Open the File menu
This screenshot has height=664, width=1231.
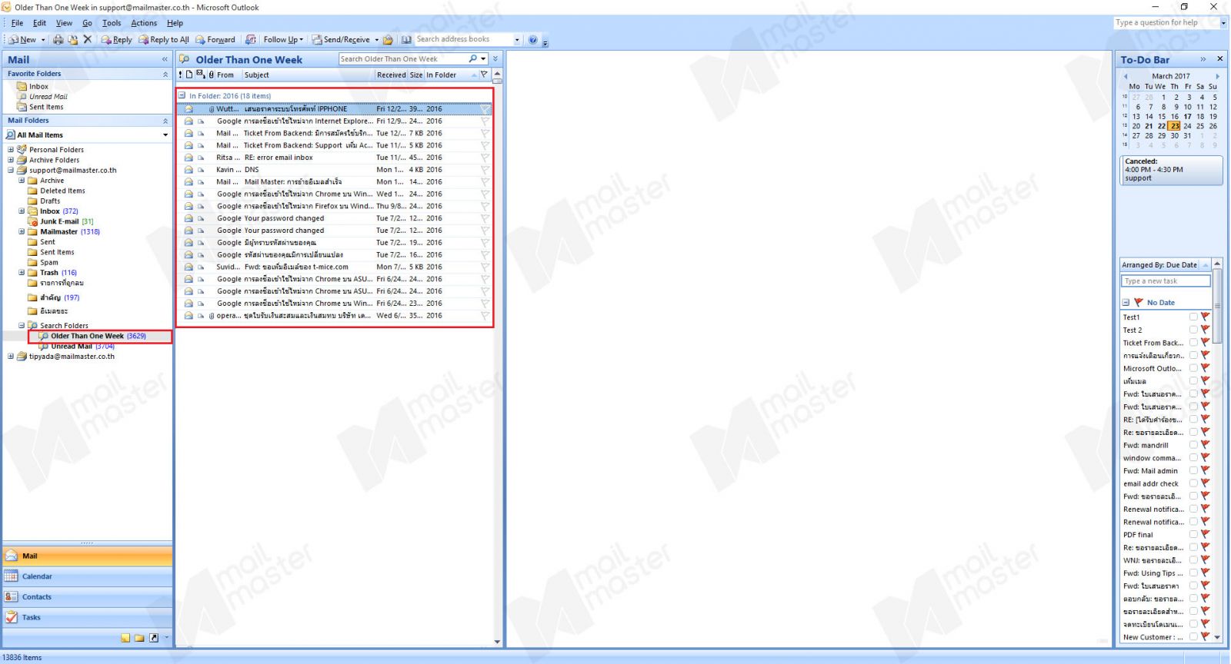coord(17,23)
